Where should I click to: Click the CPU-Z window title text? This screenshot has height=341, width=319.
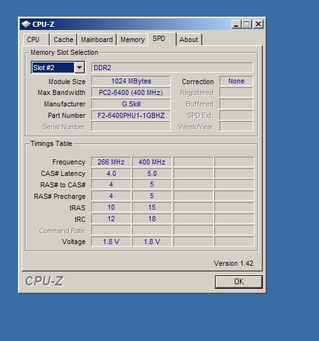pos(43,24)
